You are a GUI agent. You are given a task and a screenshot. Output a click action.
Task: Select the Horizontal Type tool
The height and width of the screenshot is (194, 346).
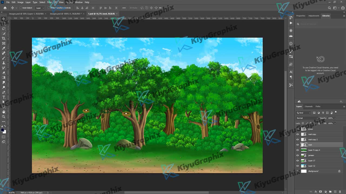coord(4,97)
